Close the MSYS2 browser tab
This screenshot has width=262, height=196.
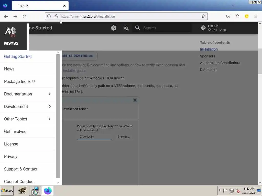(64, 6)
